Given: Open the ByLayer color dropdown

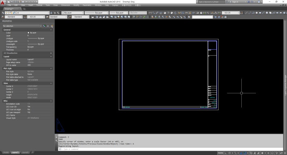Looking at the screenshot, I should tap(73, 13).
